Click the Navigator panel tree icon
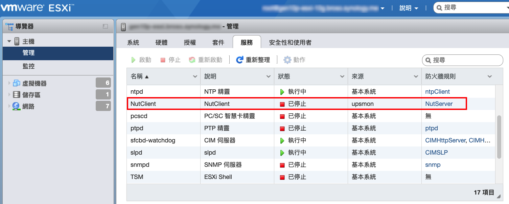 (9, 26)
